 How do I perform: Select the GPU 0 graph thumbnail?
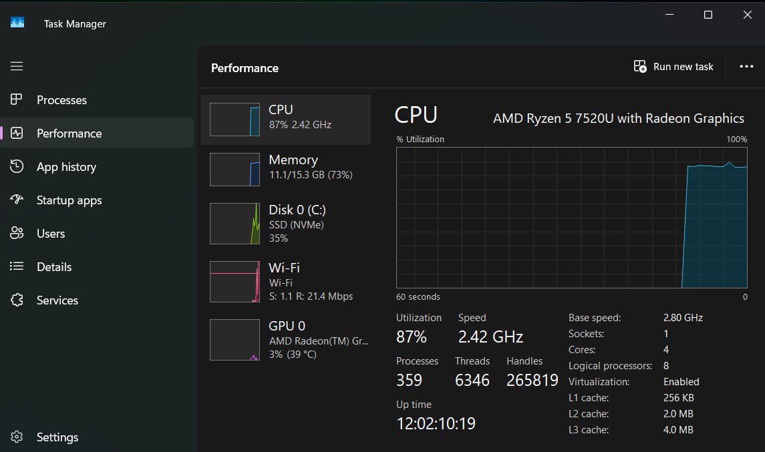pyautogui.click(x=235, y=340)
